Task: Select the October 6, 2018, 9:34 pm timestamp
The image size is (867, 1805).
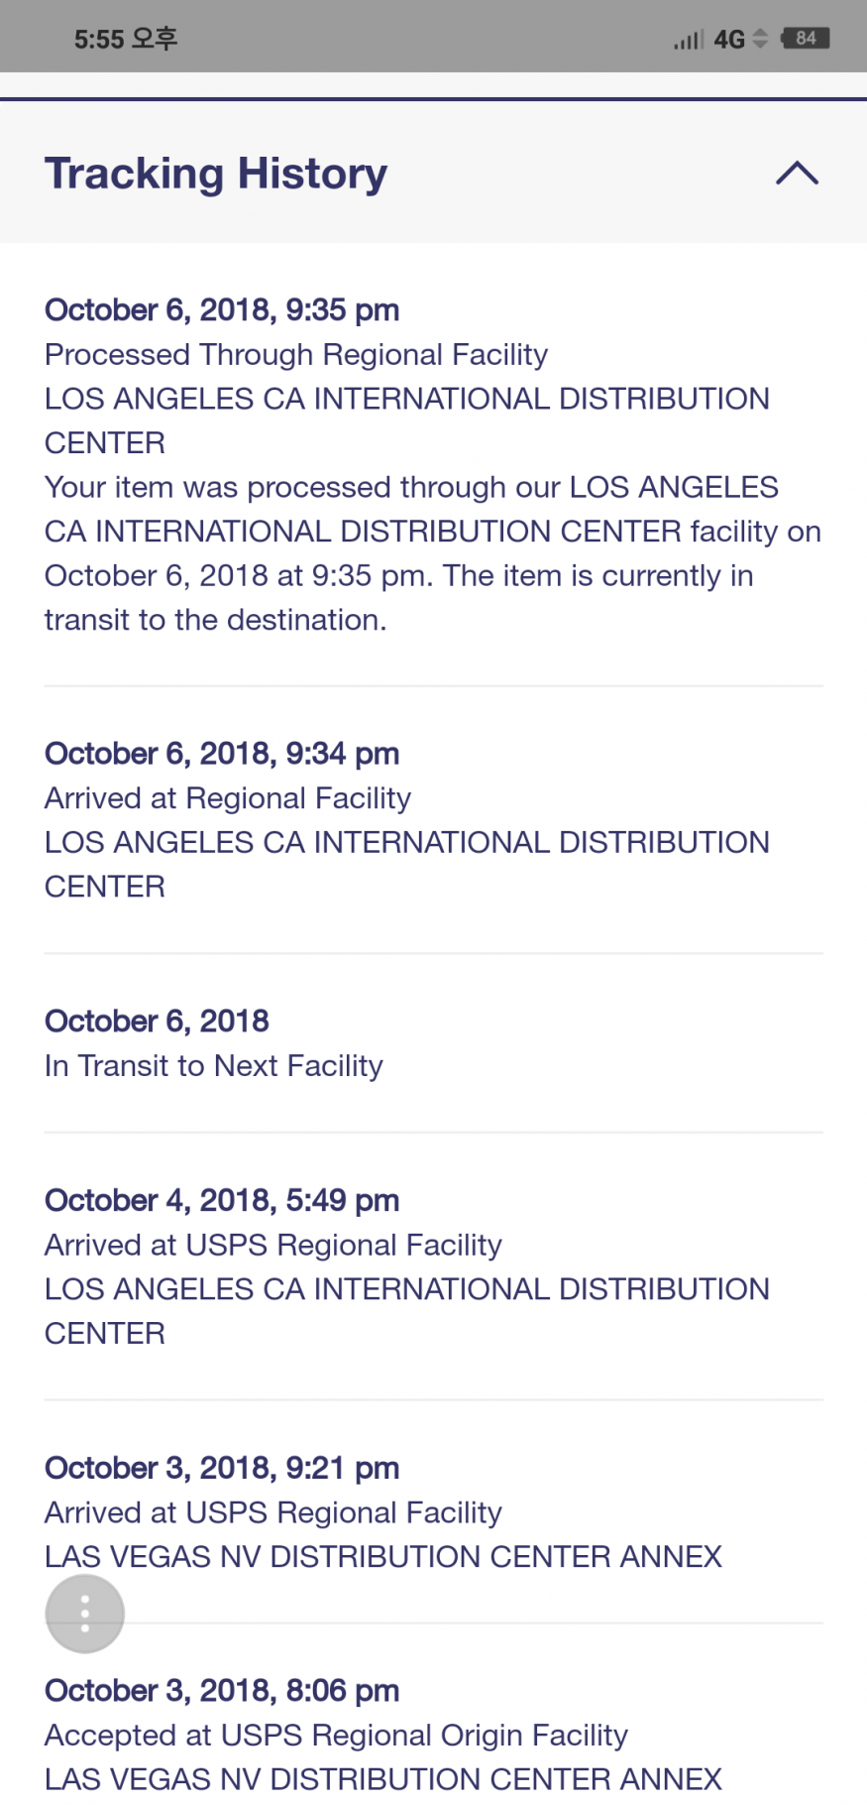Action: (x=222, y=754)
